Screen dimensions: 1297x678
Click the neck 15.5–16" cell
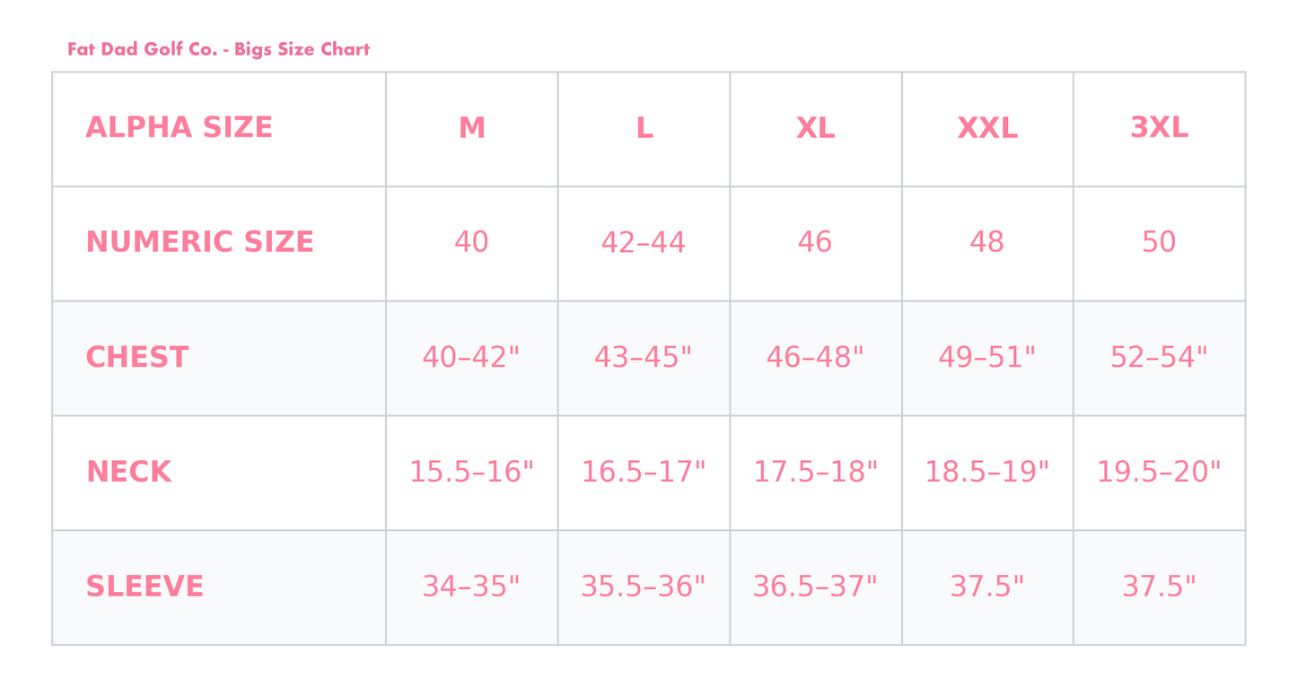pos(471,472)
